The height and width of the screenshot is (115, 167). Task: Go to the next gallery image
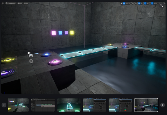tap(163, 105)
